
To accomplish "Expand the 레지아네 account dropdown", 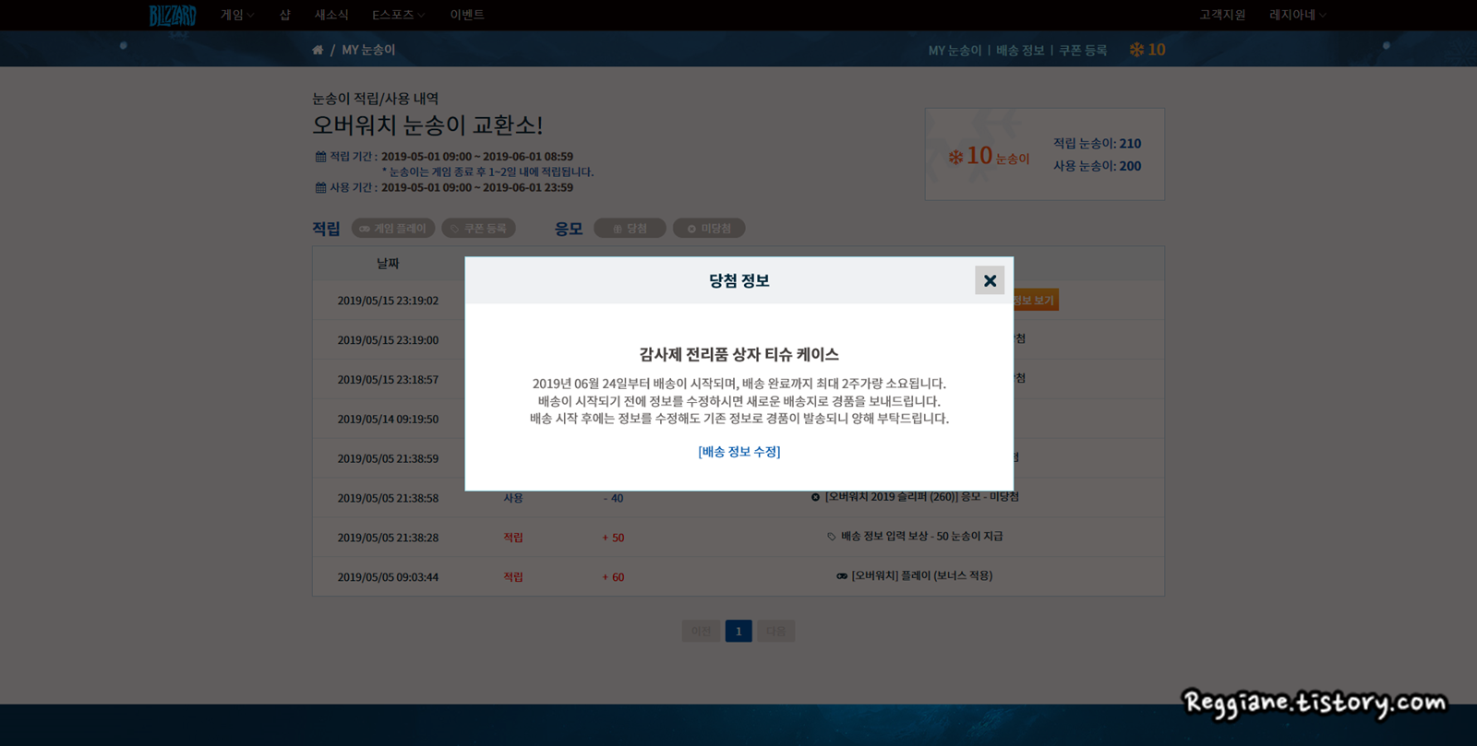I will click(1297, 15).
